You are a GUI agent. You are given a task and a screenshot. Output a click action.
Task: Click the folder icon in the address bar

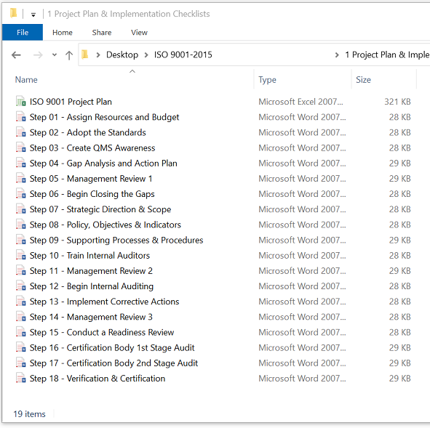tap(85, 54)
